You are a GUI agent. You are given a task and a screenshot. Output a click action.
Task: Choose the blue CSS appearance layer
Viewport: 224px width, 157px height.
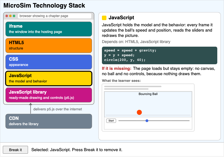click(48, 62)
